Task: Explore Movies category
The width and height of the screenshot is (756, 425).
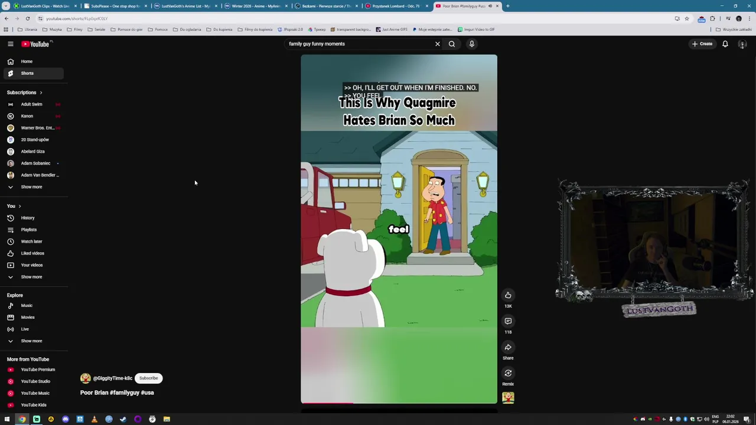Action: point(32,318)
